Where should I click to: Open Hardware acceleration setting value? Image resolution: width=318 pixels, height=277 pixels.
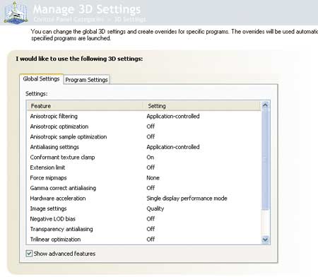187,199
